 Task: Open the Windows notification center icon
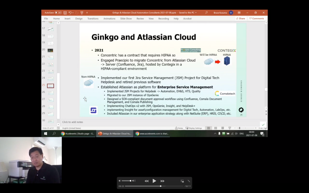tap(262, 134)
